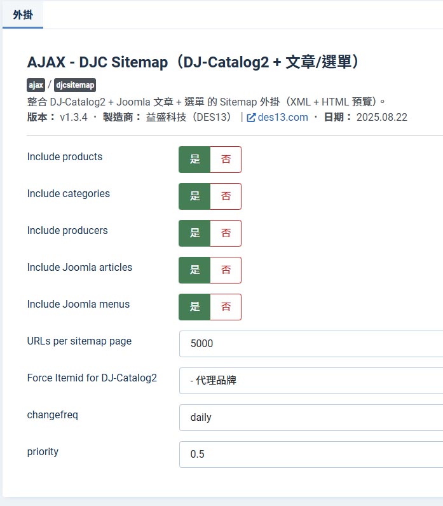Click the djcsitemap badge label
This screenshot has width=443, height=506.
[75, 85]
